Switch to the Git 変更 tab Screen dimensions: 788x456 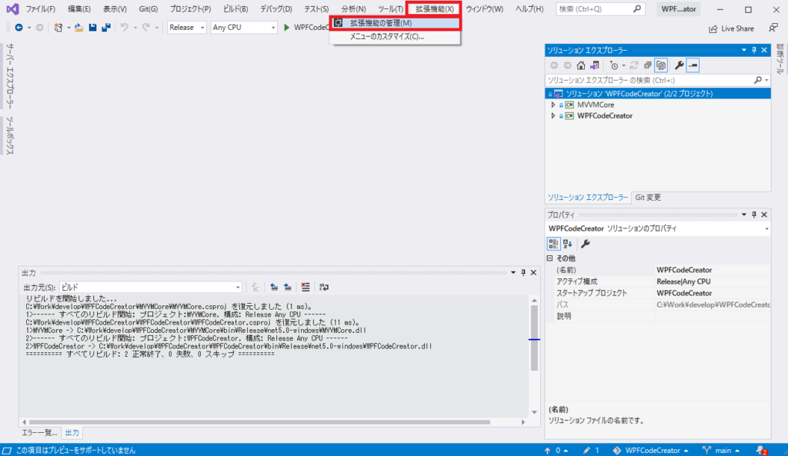(648, 198)
